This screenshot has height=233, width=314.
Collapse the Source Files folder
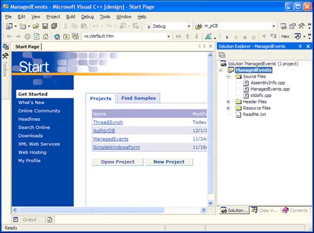(228, 76)
